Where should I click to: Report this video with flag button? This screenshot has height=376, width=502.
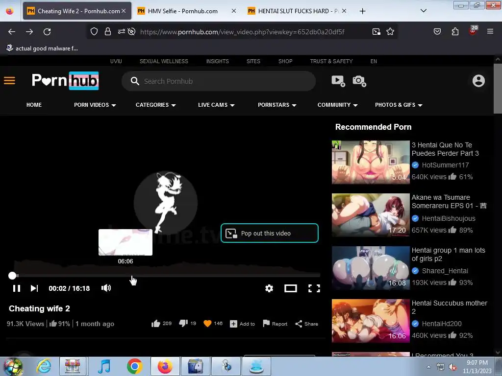[275, 324]
